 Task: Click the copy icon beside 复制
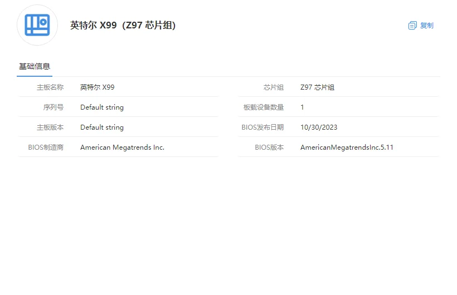coord(412,26)
